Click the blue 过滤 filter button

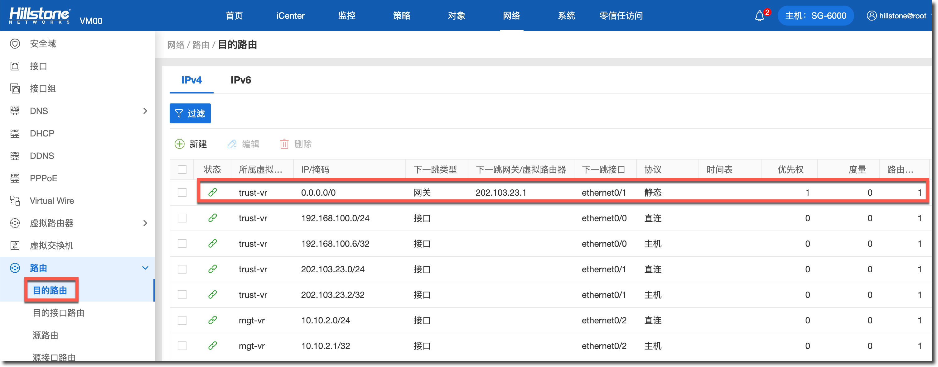click(190, 113)
